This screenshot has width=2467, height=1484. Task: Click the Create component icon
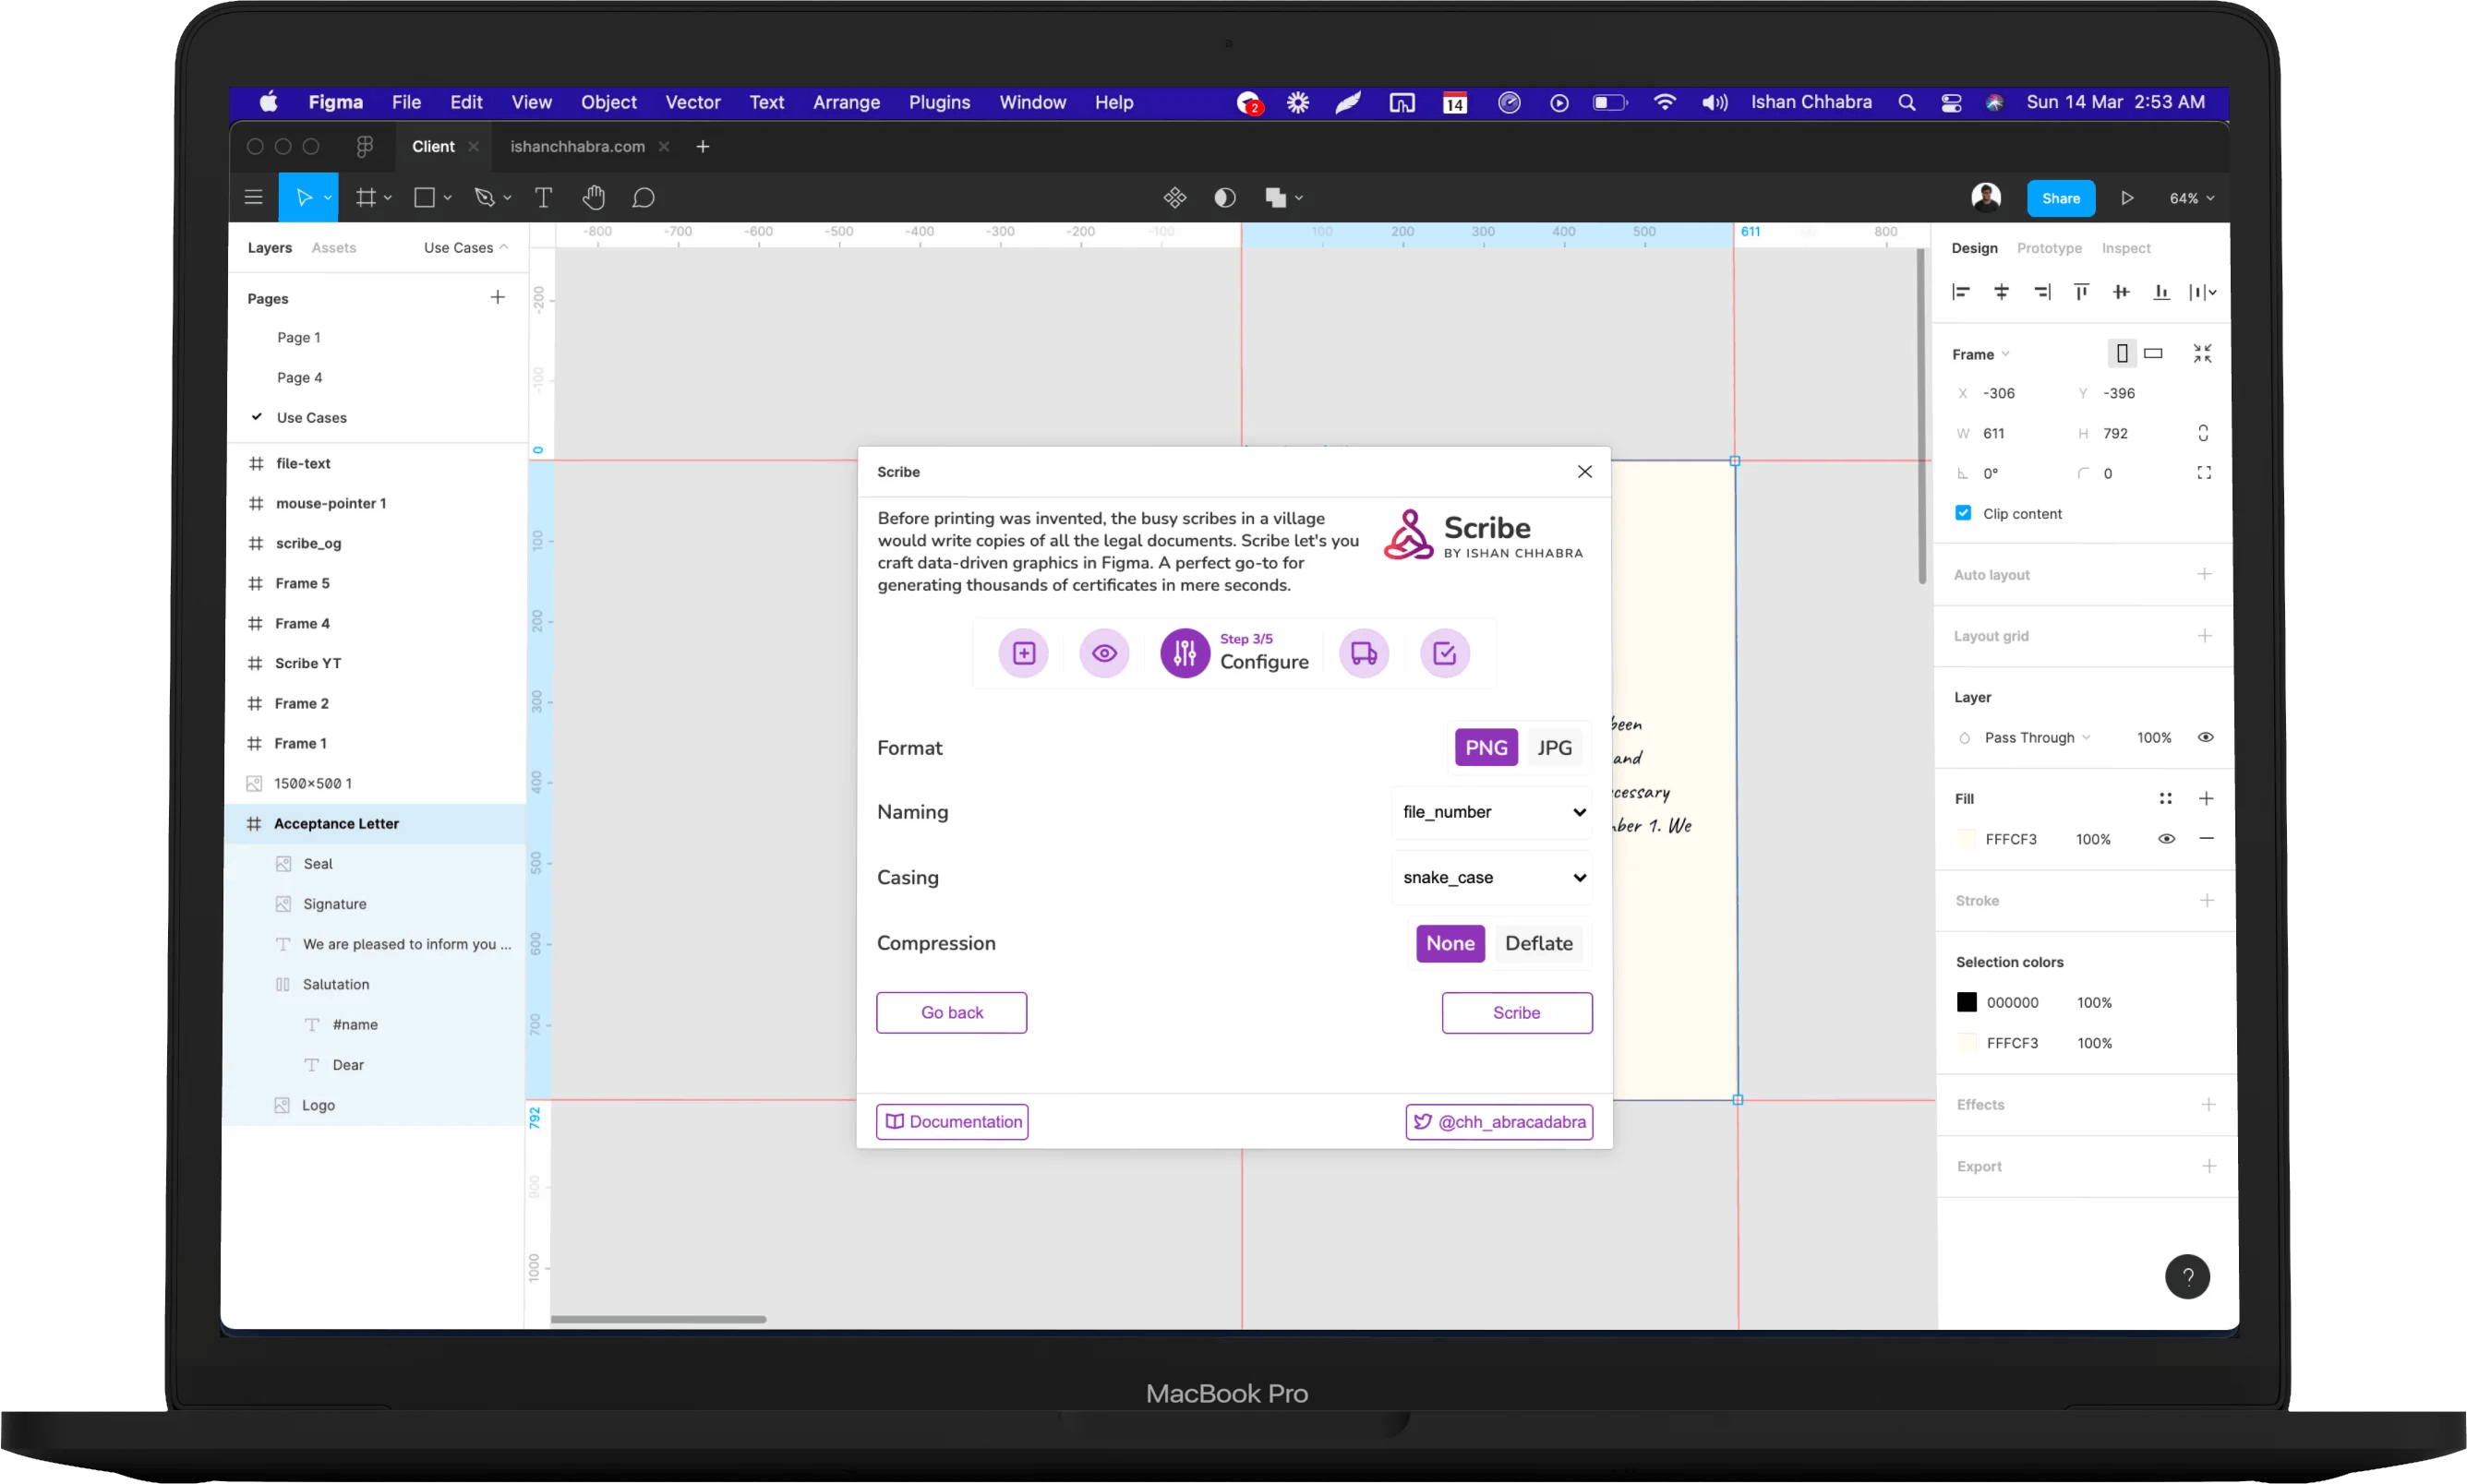(x=1175, y=198)
